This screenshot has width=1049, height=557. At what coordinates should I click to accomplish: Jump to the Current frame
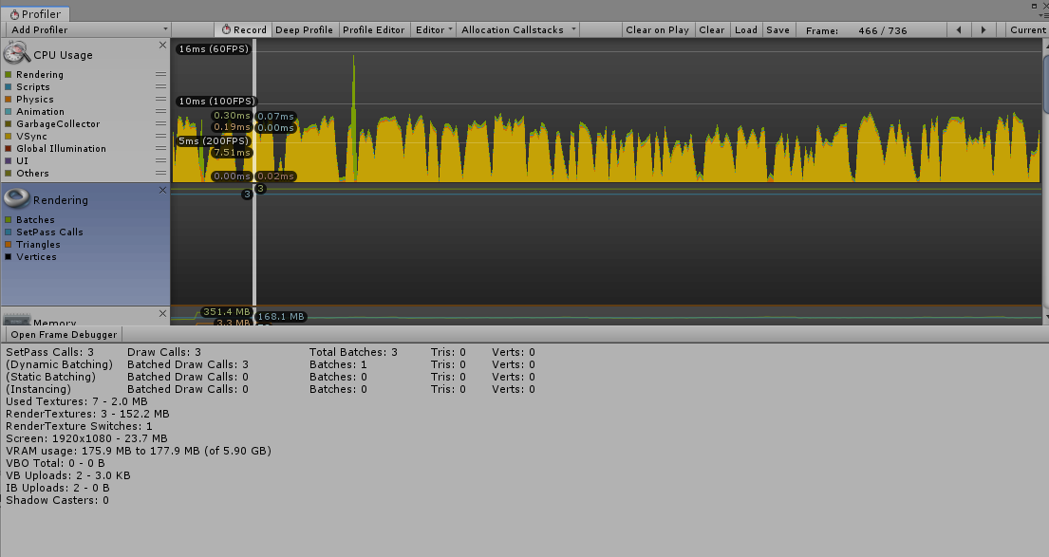click(x=1027, y=30)
